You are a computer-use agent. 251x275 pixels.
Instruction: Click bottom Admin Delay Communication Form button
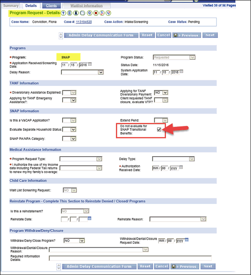99,267
